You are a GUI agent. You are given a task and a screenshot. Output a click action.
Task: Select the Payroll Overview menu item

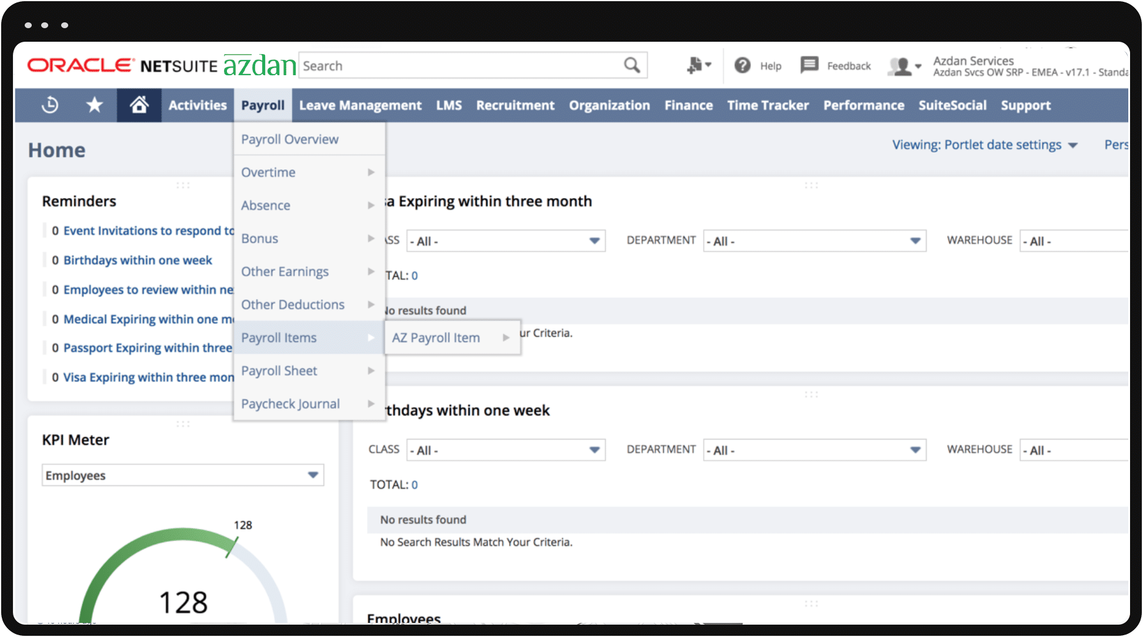[290, 139]
